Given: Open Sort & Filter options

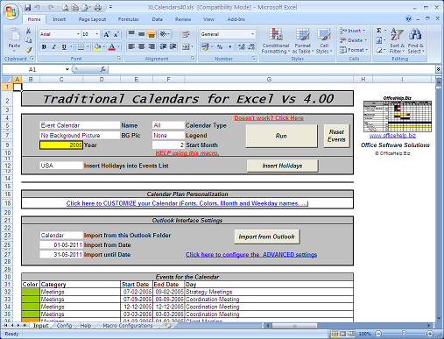Looking at the screenshot, I should click(x=397, y=41).
